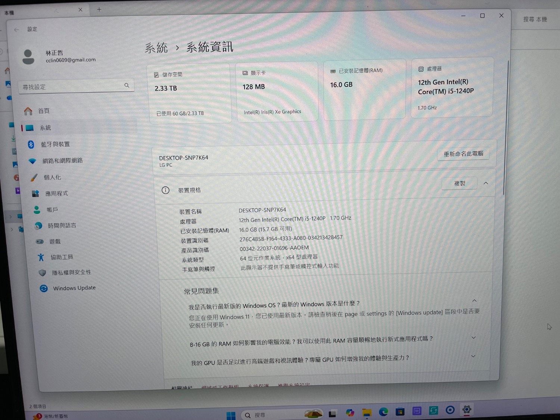
Task: Click the back arrow in Settings header
Action: [x=16, y=29]
